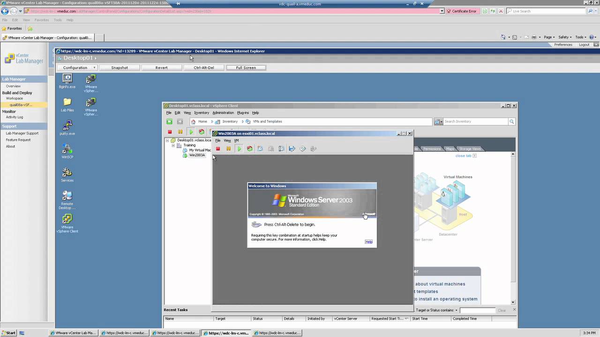Viewport: 600px width, 337px height.
Task: Switch to the Permissions tab
Action: click(431, 149)
